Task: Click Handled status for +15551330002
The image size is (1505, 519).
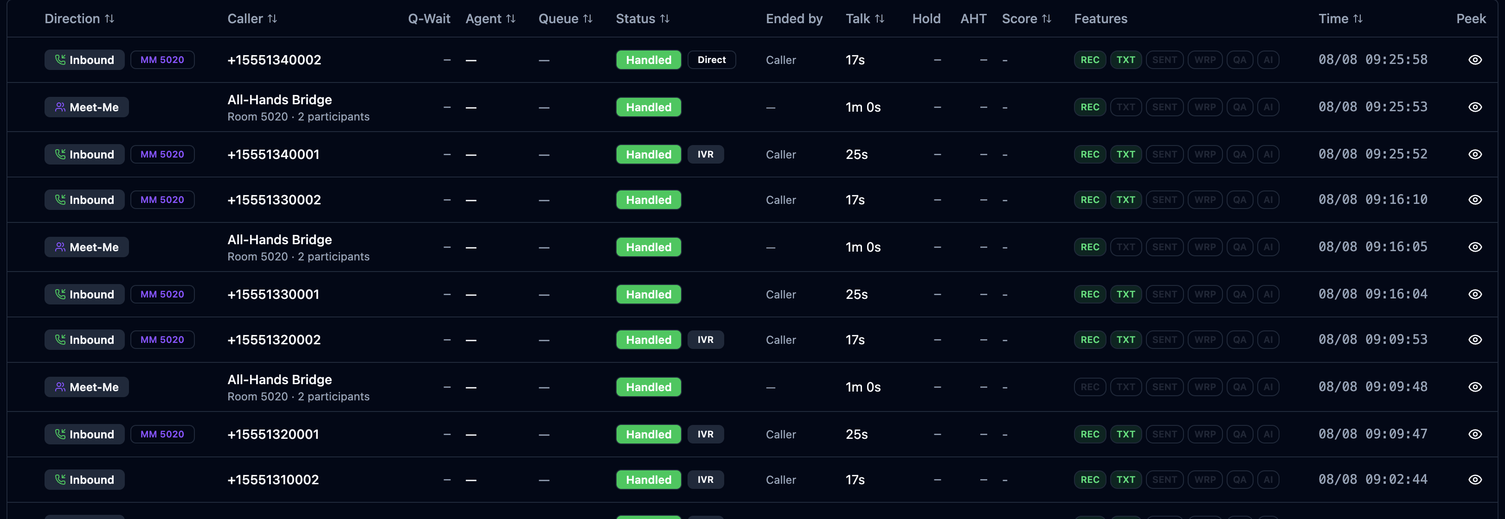Action: [x=649, y=200]
